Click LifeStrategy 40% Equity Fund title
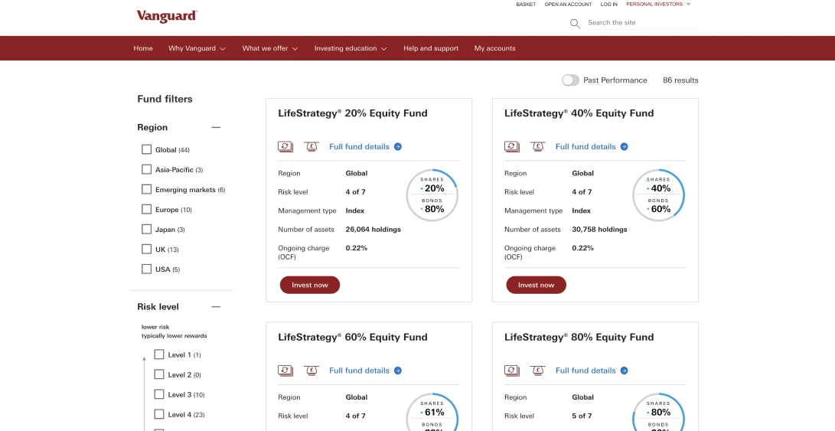The width and height of the screenshot is (835, 431). [x=579, y=113]
